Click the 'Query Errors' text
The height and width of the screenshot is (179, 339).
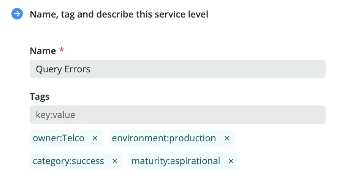point(63,69)
